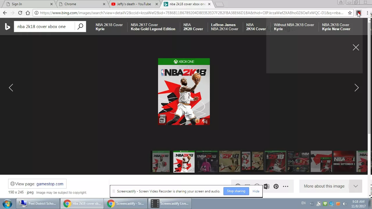The width and height of the screenshot is (372, 209).
Task: Open the Windows Start menu
Action: (7, 203)
